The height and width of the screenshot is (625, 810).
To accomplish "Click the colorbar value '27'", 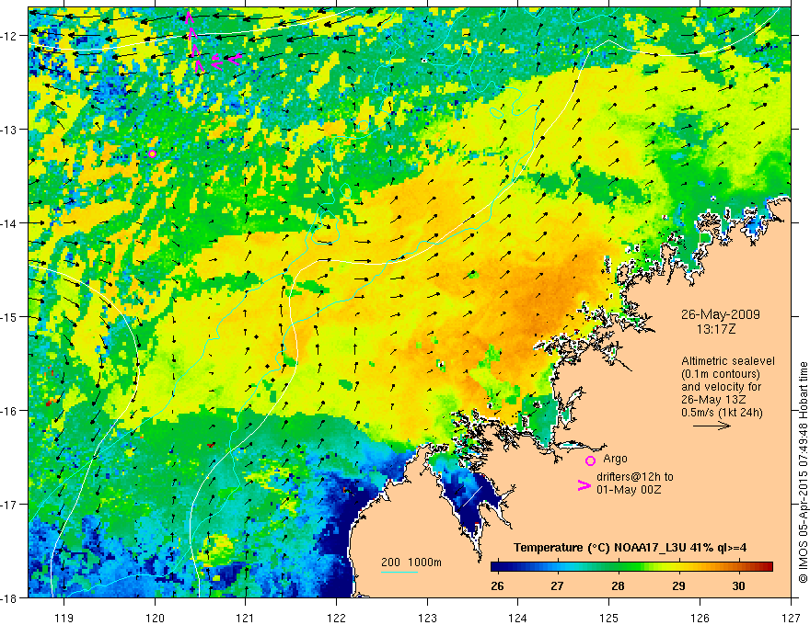I will pos(557,585).
